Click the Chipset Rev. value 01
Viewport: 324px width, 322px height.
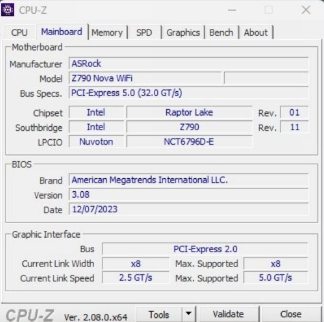coord(294,113)
